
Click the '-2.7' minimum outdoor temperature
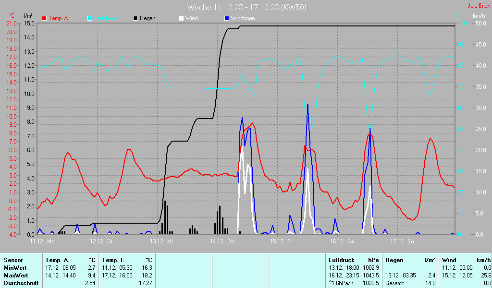[91, 268]
